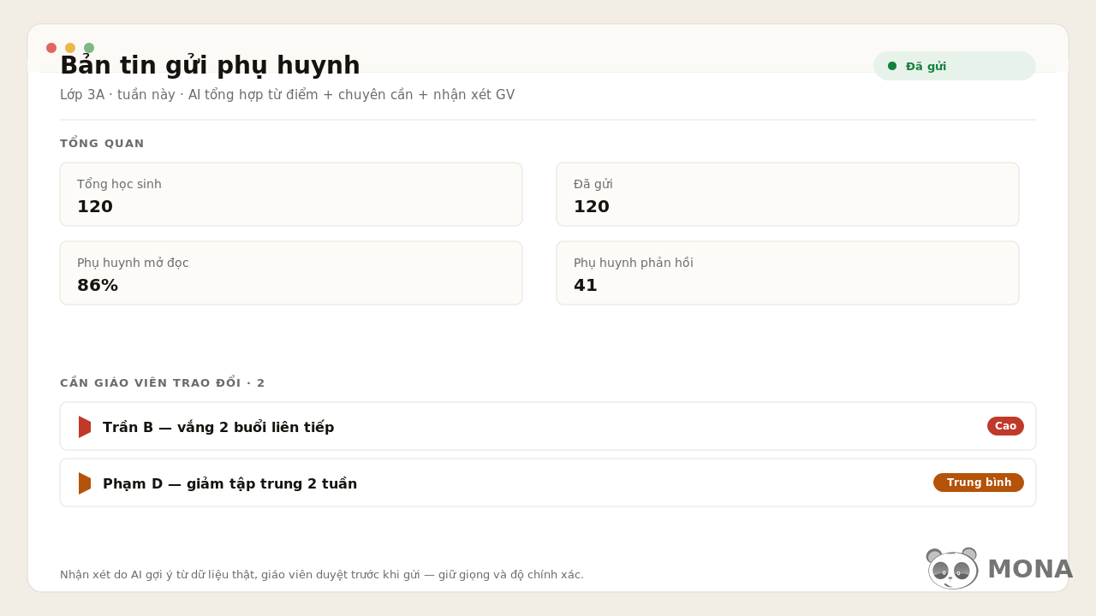Select the Trung bình priority tag

pos(979,483)
